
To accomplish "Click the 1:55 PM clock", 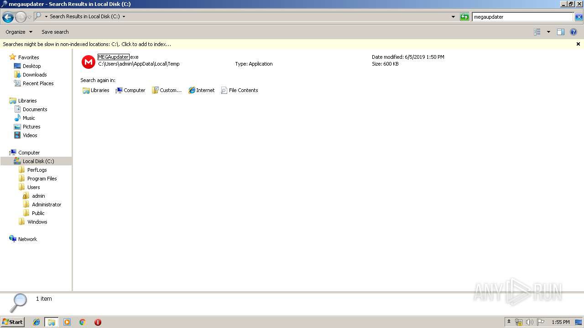I will click(561, 322).
